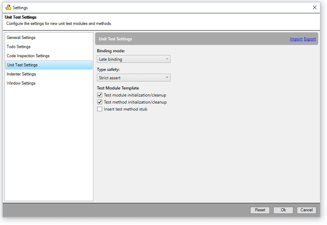Select Unit Test Settings in the sidebar
Screen dimensions: 327x225
[x=49, y=65]
